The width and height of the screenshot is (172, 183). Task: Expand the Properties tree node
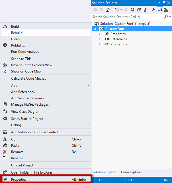100,34
